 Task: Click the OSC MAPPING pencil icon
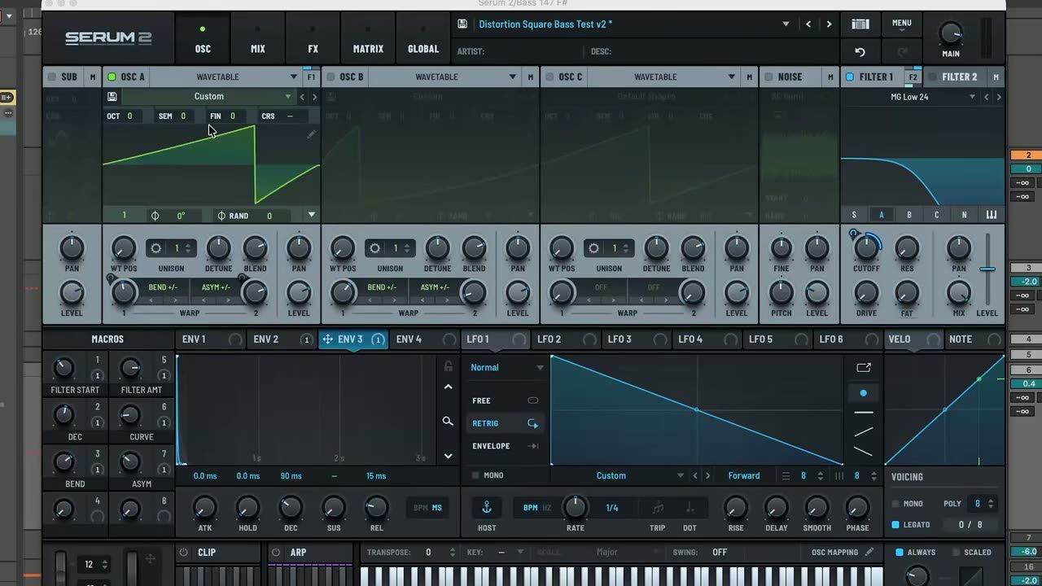869,552
